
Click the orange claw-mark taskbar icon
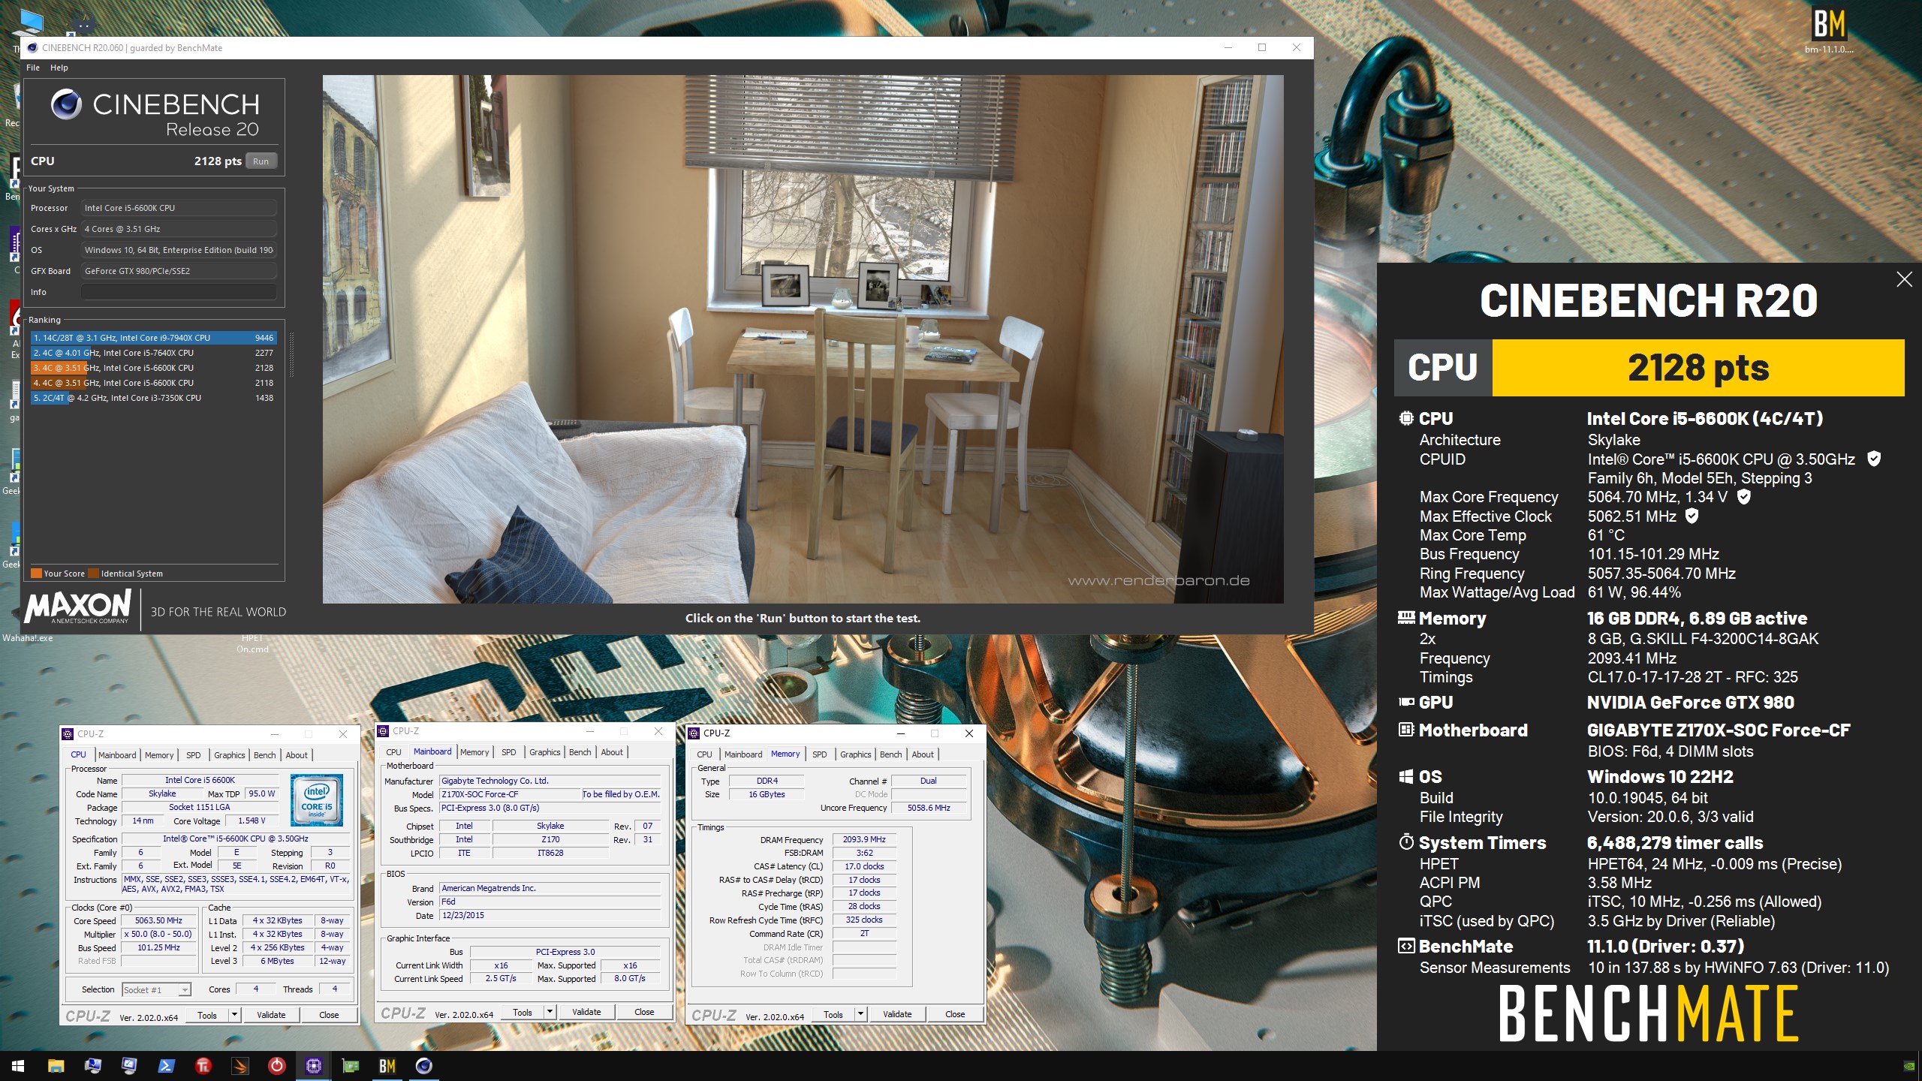click(239, 1065)
